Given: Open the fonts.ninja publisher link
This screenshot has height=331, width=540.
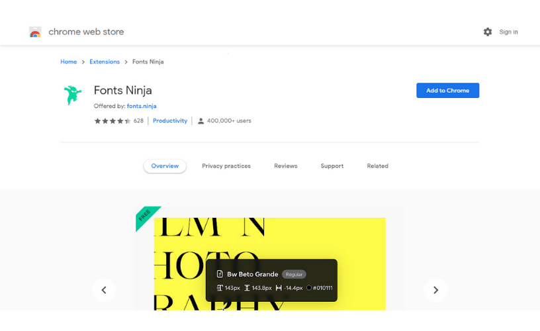Looking at the screenshot, I should pos(142,106).
